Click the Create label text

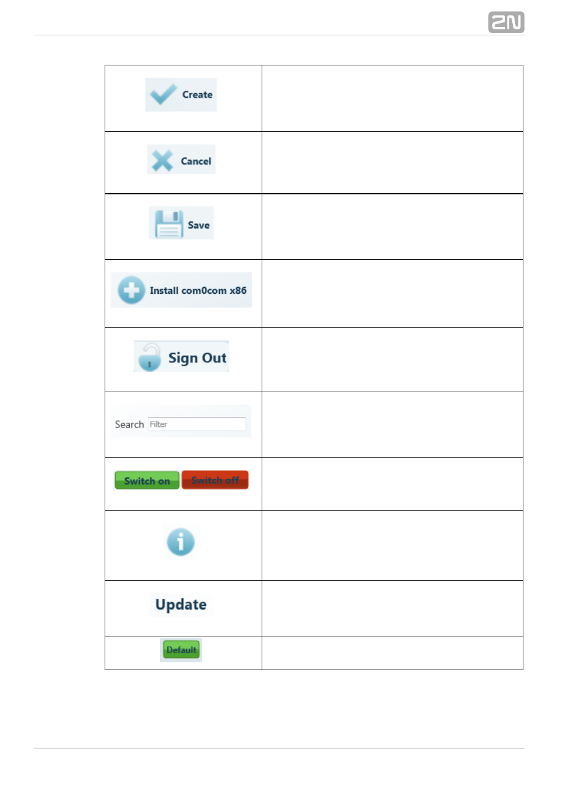pos(197,94)
